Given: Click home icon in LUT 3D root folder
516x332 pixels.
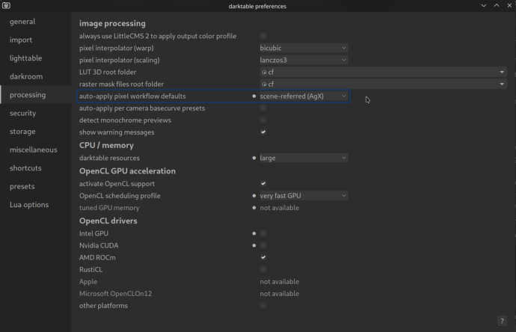Looking at the screenshot, I should pyautogui.click(x=264, y=73).
